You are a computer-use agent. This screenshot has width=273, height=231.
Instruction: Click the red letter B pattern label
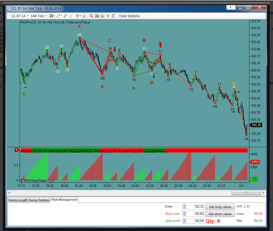point(102,87)
